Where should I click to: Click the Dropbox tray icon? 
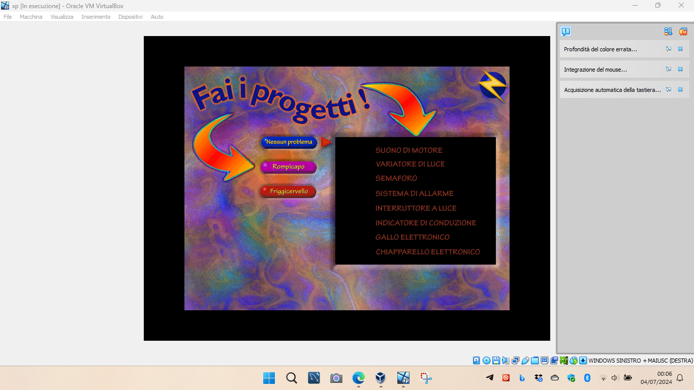tap(539, 378)
